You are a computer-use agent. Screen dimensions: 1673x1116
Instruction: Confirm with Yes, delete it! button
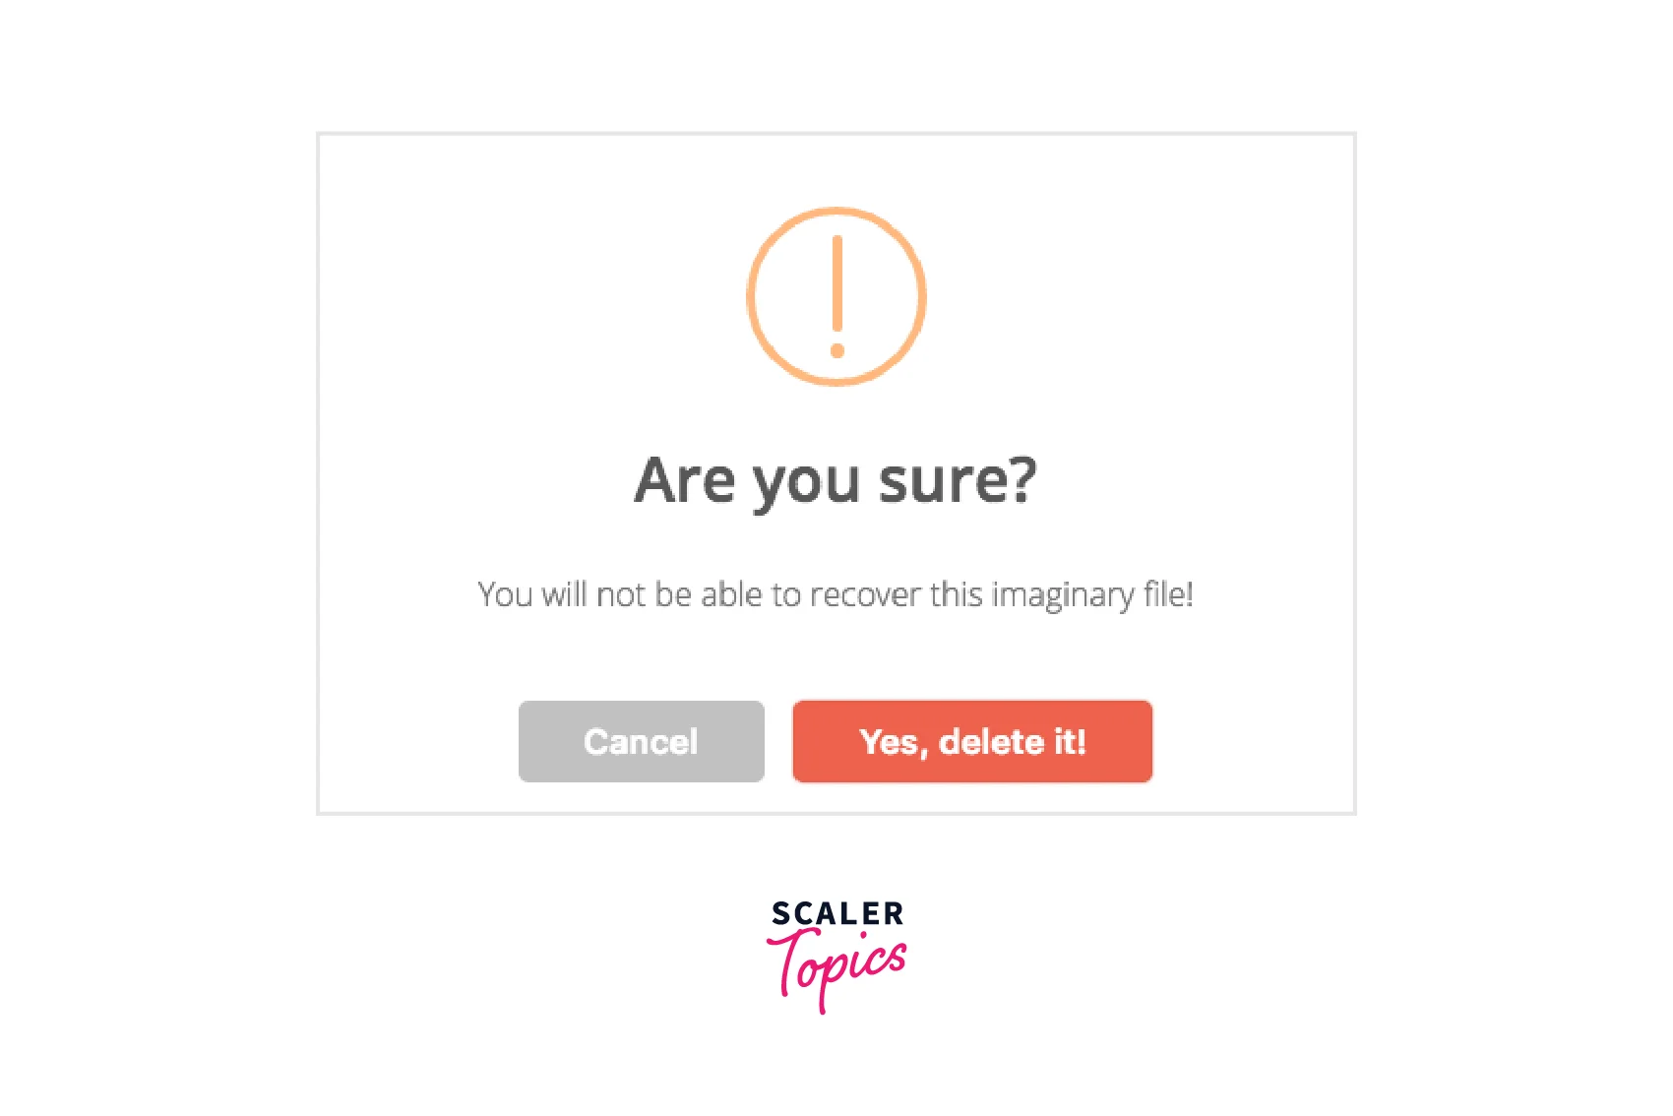972,742
